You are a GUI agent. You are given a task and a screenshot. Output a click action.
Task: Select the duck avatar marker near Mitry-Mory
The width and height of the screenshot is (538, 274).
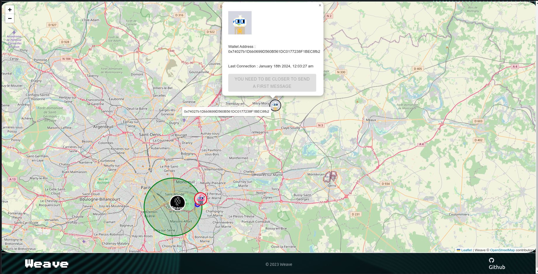pyautogui.click(x=275, y=105)
